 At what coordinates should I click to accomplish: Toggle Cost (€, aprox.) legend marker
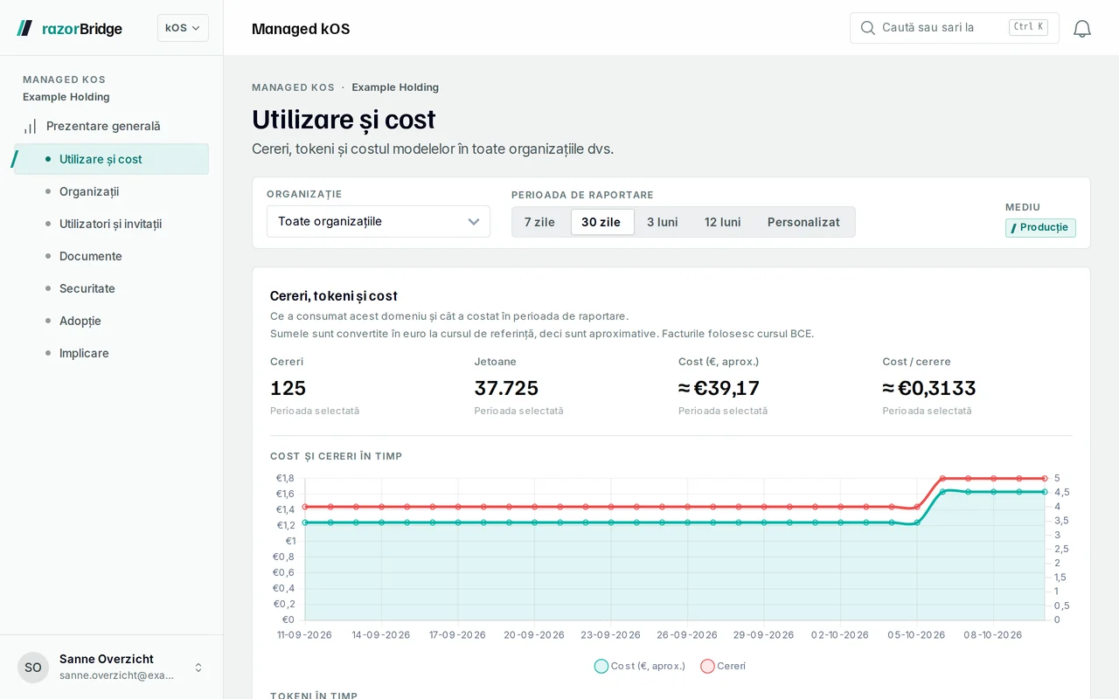[601, 666]
